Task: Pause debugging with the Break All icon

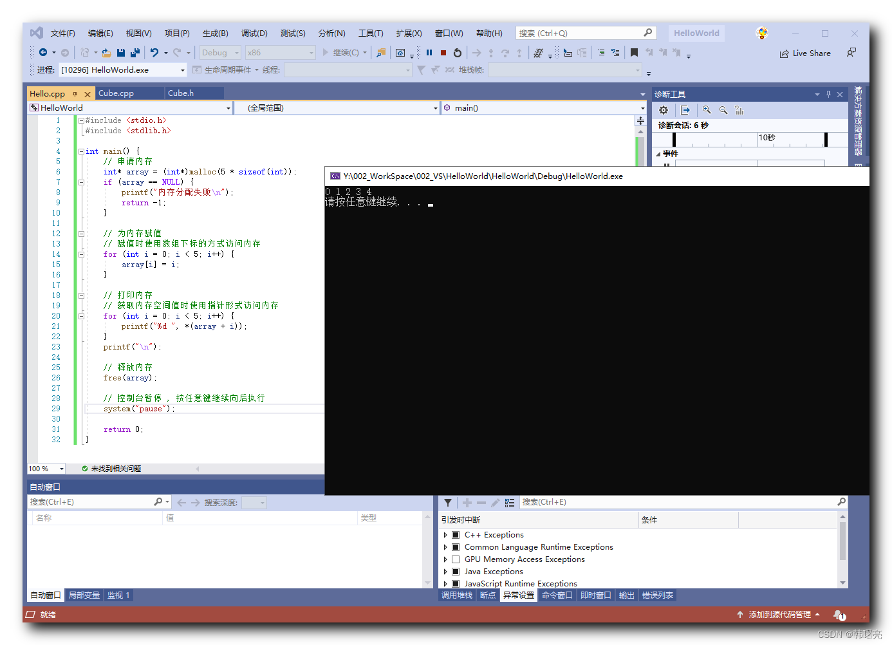Action: [x=429, y=53]
